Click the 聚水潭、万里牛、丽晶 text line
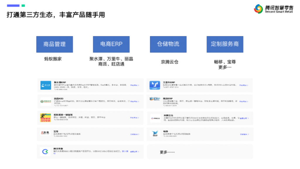 (x=111, y=59)
